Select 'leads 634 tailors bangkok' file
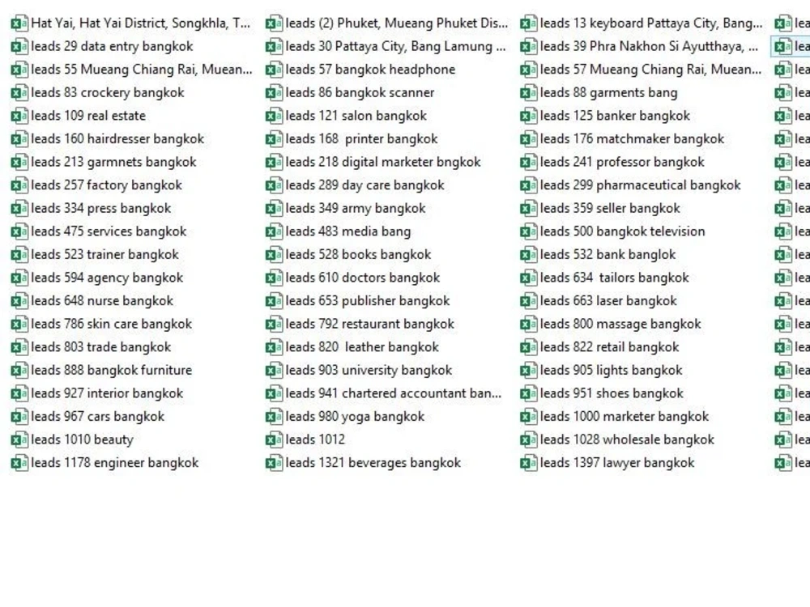Image resolution: width=810 pixels, height=607 pixels. [615, 278]
